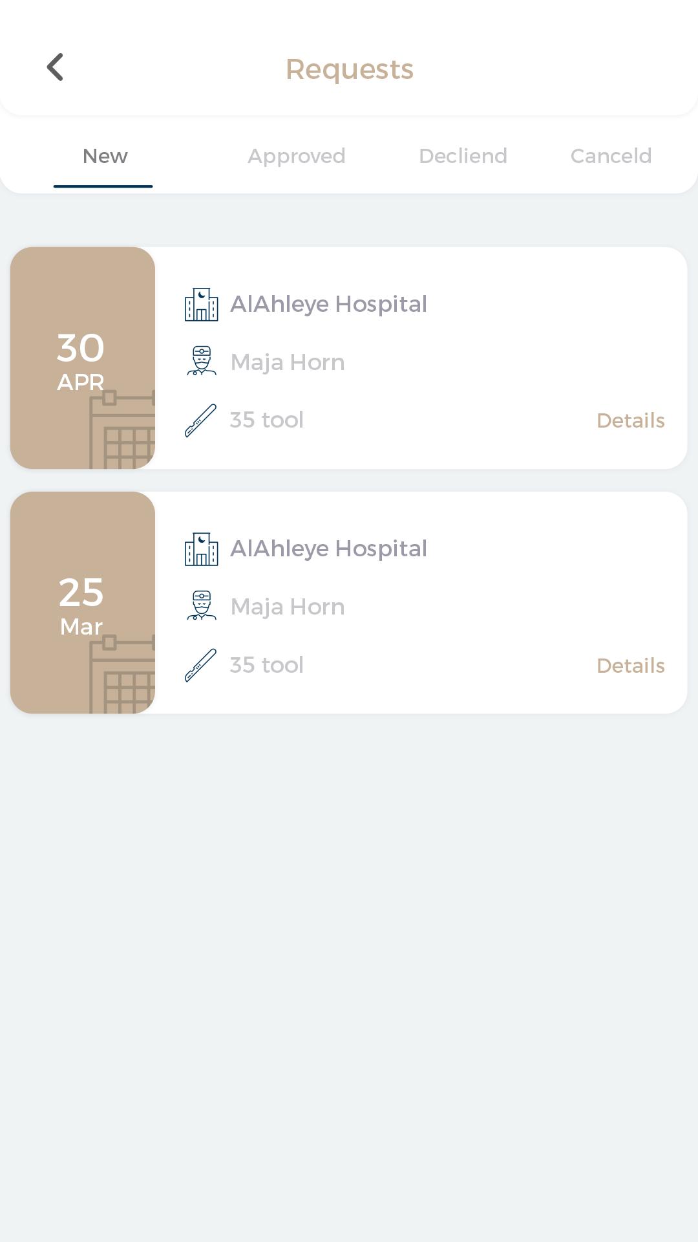698x1242 pixels.
Task: Select the 25 Mar date tile
Action: (x=83, y=602)
